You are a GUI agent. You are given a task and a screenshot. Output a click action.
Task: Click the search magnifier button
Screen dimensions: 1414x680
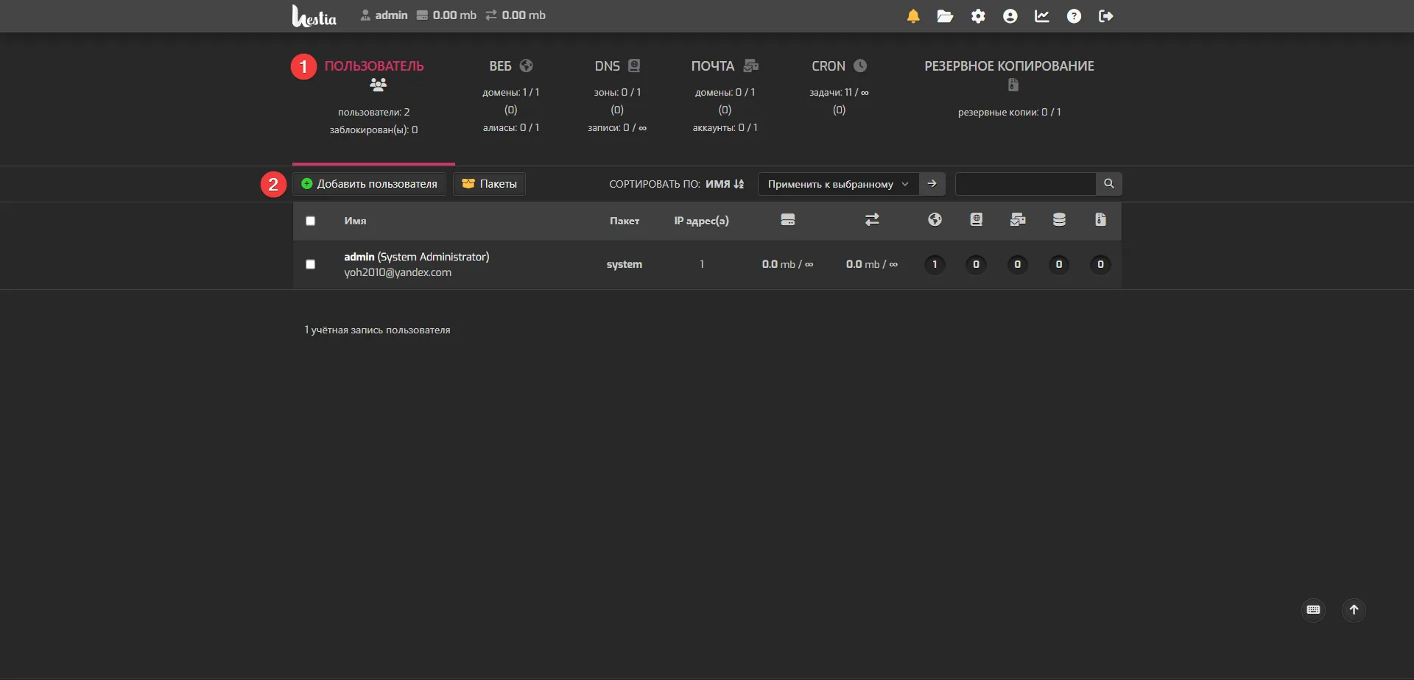coord(1108,184)
